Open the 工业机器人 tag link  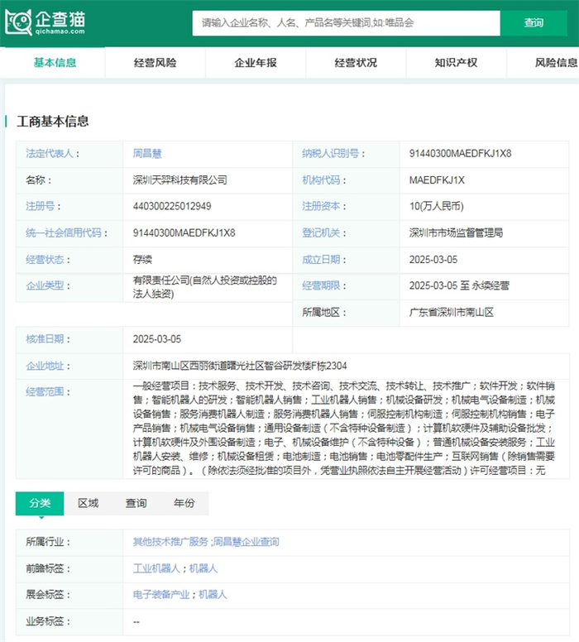pos(158,568)
